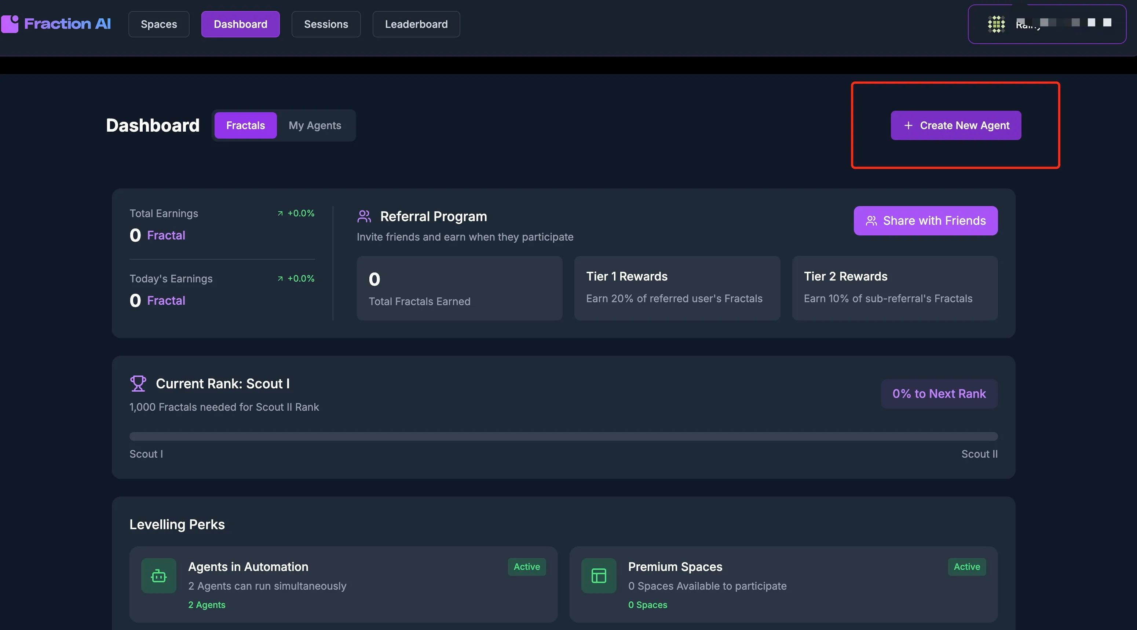Screen dimensions: 1137x630
Task: Select the Dashboard navigation tab
Action: point(240,24)
